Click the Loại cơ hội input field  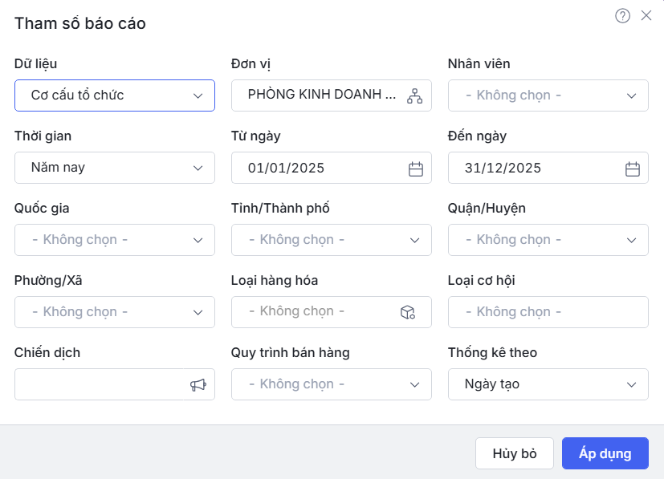click(548, 312)
